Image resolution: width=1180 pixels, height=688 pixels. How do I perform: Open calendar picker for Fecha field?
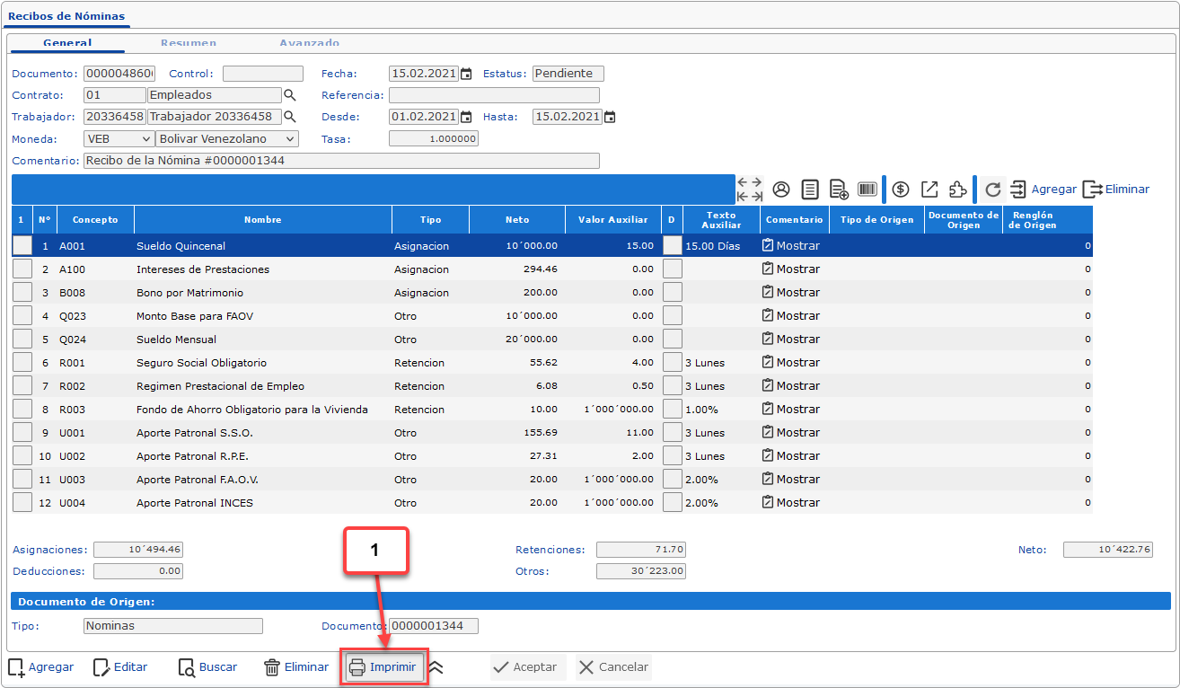coord(466,75)
